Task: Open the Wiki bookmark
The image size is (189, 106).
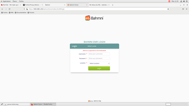Action: [x=11, y=13]
